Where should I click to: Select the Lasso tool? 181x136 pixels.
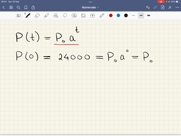tap(65, 15)
